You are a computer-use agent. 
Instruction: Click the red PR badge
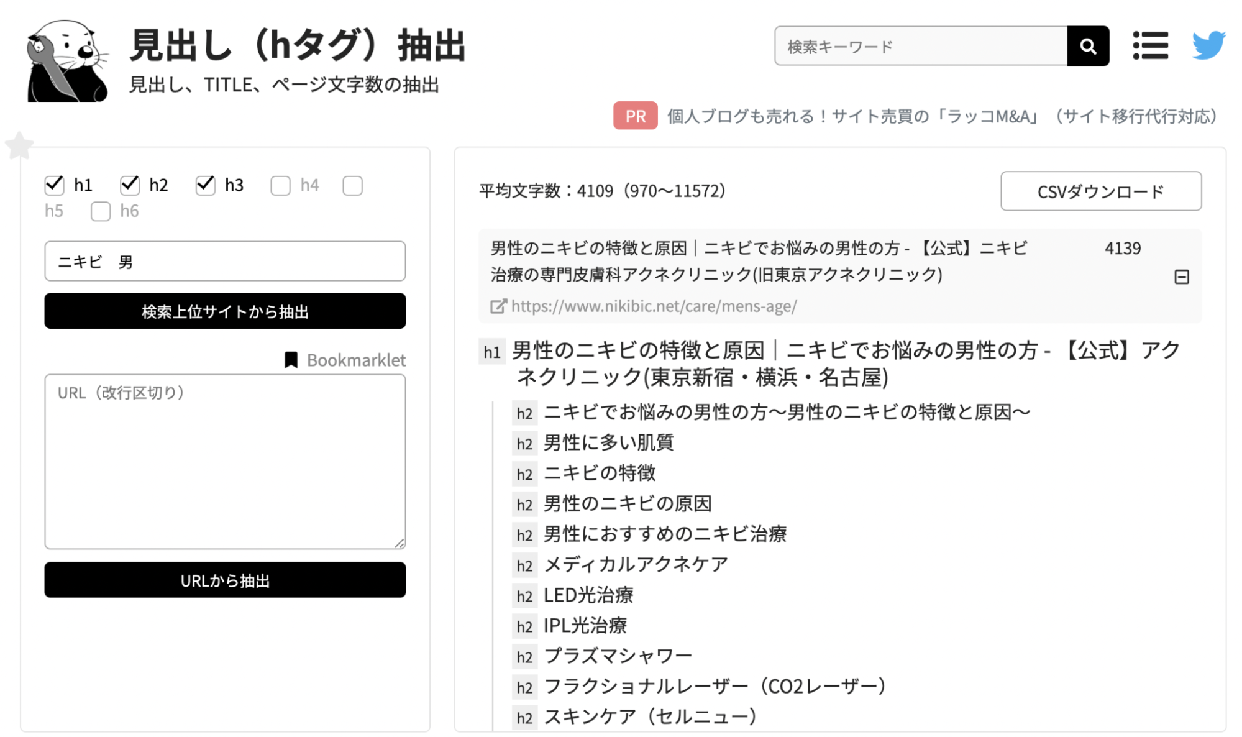(634, 116)
